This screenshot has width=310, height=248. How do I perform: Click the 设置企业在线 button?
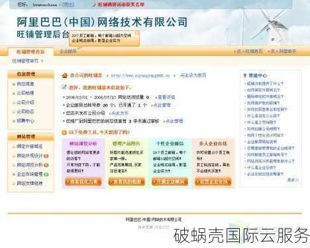(x=213, y=182)
